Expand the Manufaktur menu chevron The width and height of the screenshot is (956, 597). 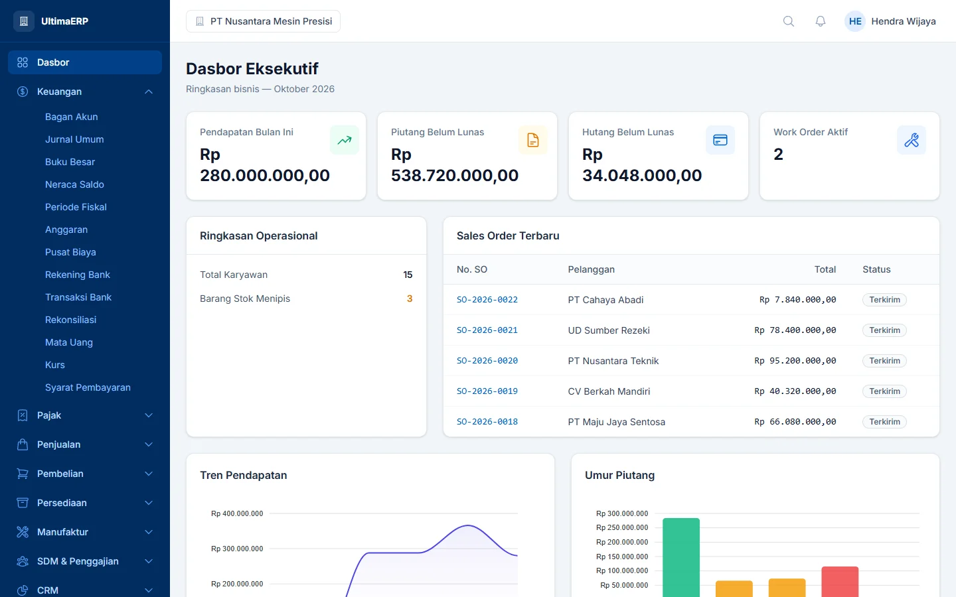(149, 532)
